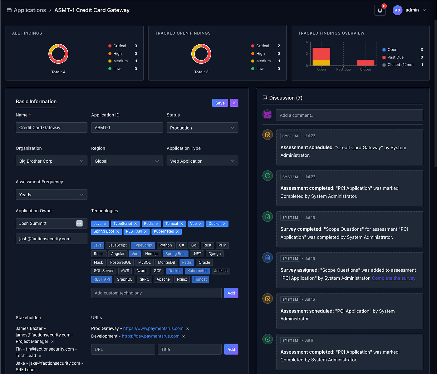Open the notifications bell icon
The width and height of the screenshot is (437, 374).
380,10
